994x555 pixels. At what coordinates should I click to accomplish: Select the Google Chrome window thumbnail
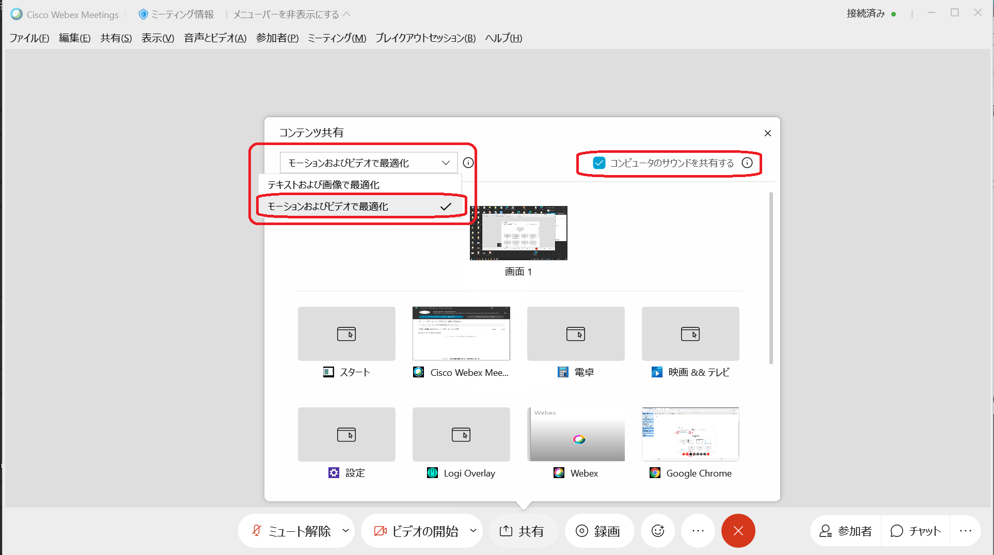690,434
